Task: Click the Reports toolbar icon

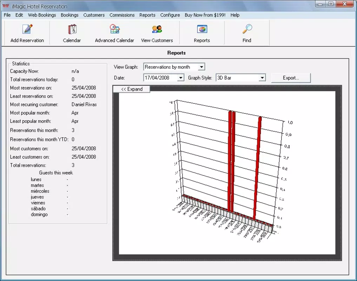Action: (202, 33)
